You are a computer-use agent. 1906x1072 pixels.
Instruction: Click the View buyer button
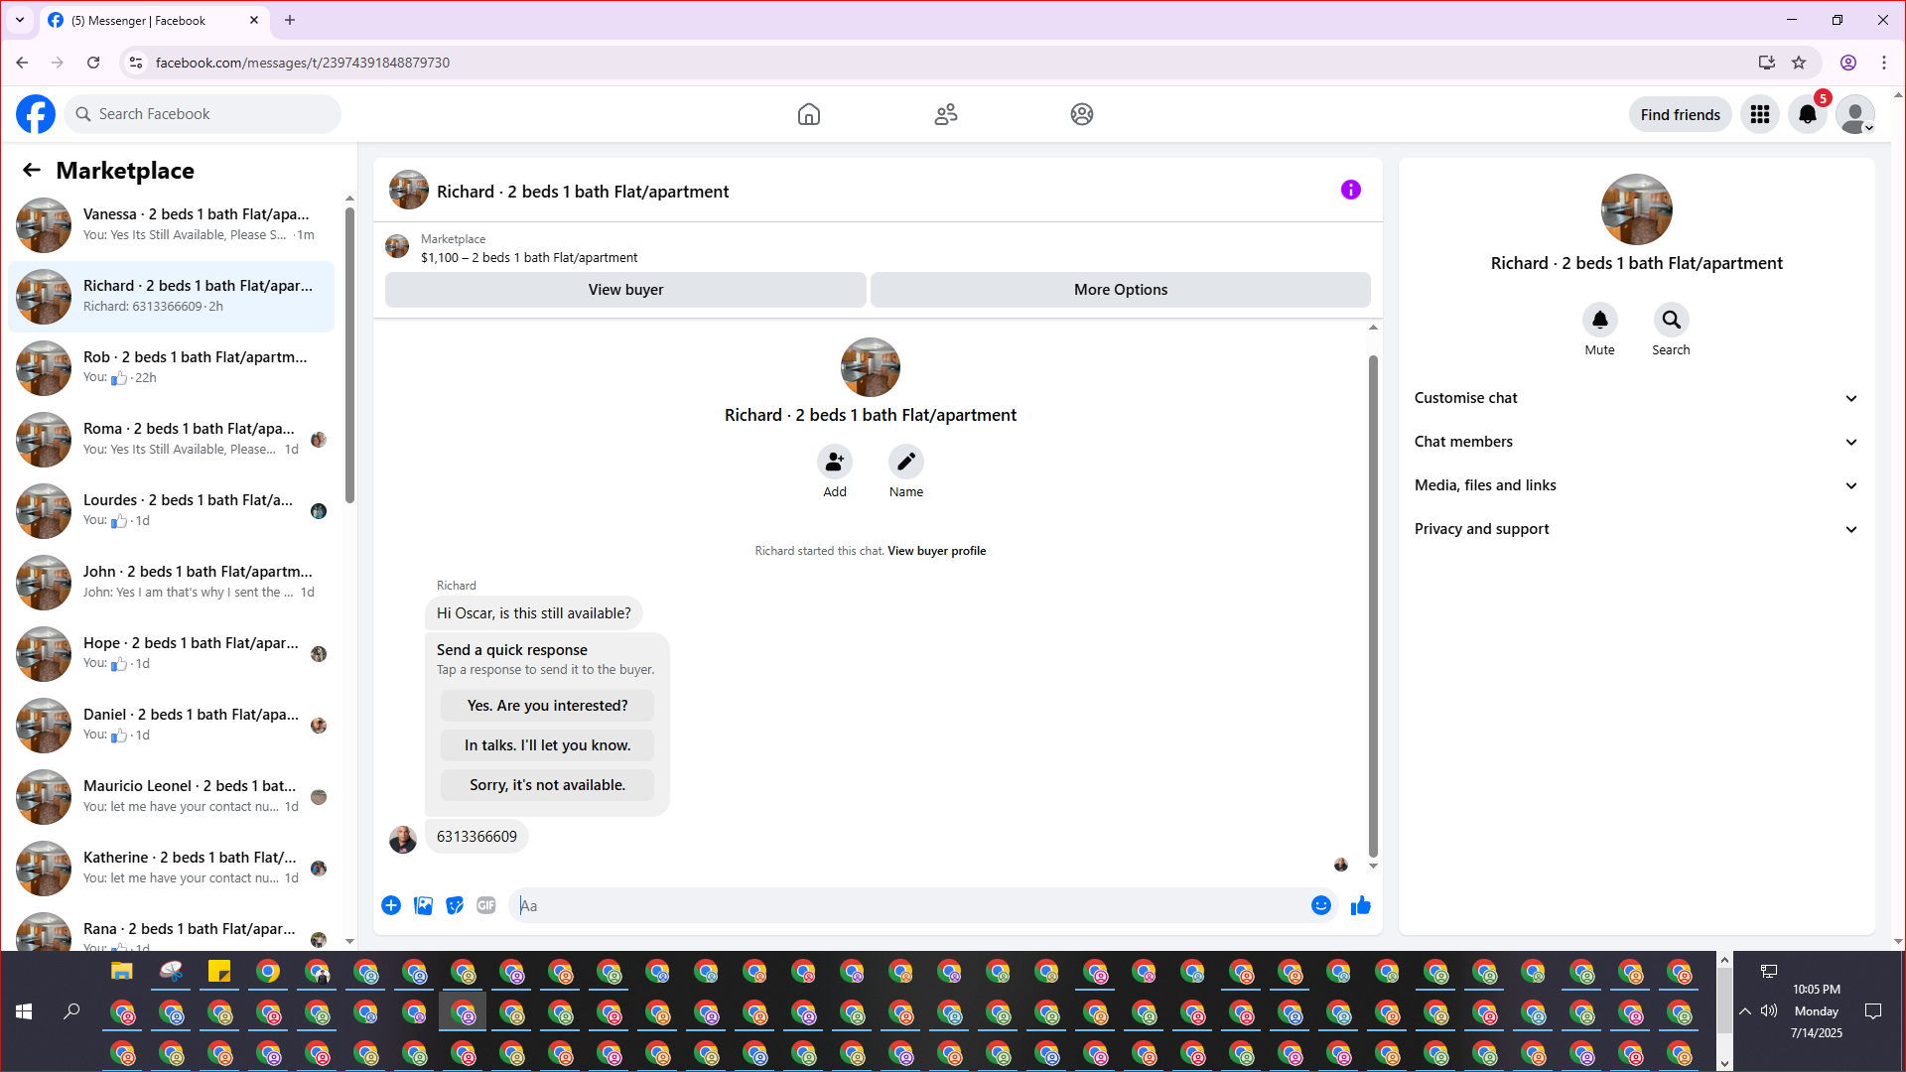tap(625, 290)
